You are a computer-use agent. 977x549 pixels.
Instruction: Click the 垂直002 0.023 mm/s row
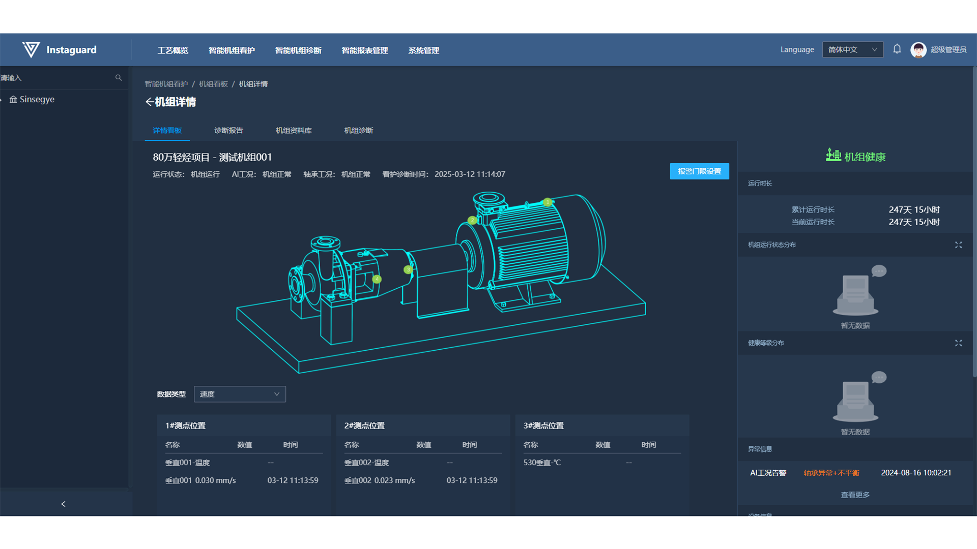[423, 480]
